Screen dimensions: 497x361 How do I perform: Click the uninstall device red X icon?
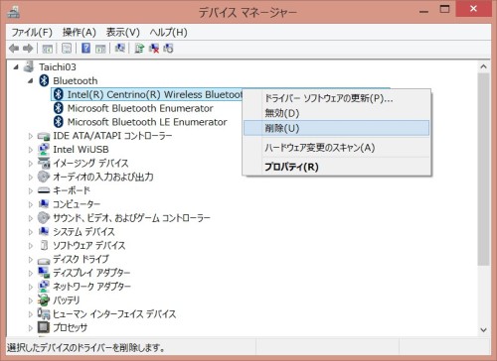[154, 49]
